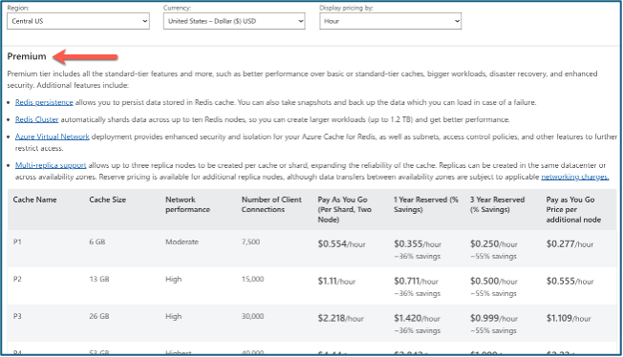Open the Region dropdown showing Central US
This screenshot has height=357, width=623.
click(x=78, y=21)
